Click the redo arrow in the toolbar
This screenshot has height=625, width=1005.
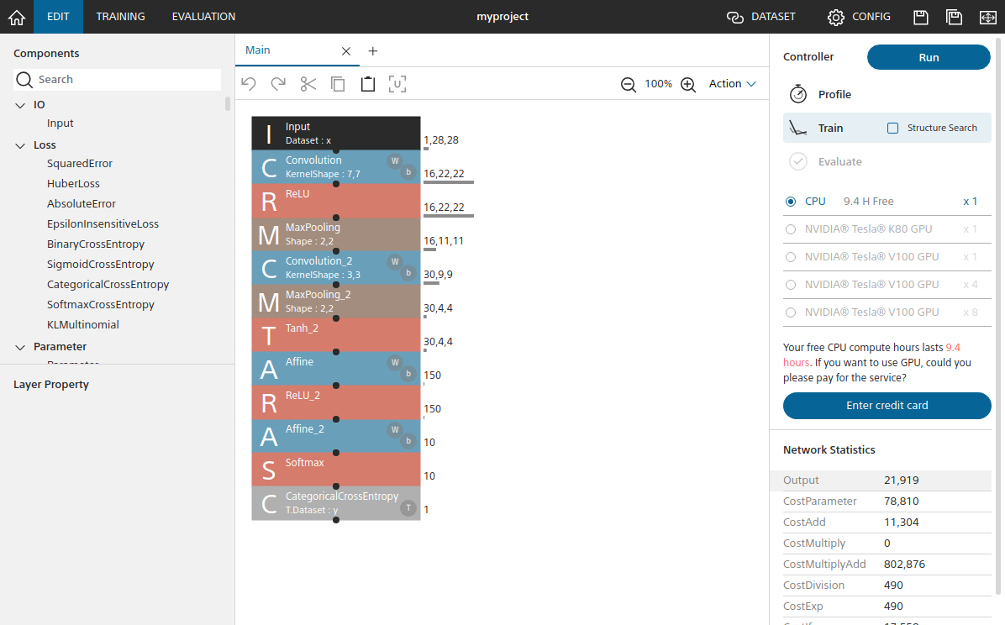click(x=278, y=84)
